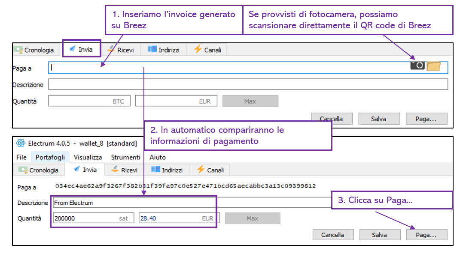Open Ricevi tab in upper window
Viewport: 460px width, 254px height.
pyautogui.click(x=121, y=50)
